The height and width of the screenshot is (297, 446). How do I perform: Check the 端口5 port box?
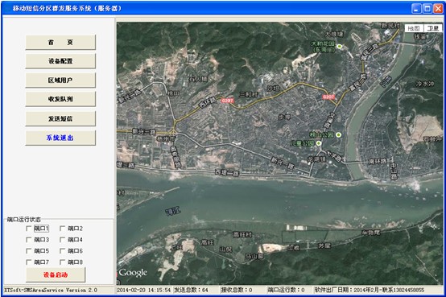29,251
